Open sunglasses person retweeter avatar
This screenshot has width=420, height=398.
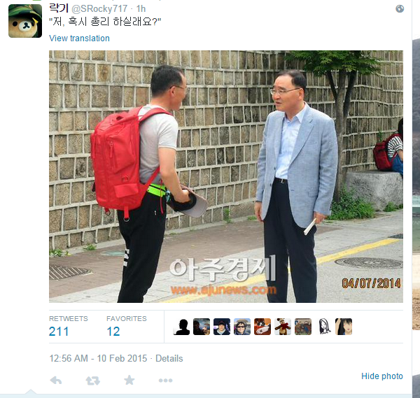(242, 327)
